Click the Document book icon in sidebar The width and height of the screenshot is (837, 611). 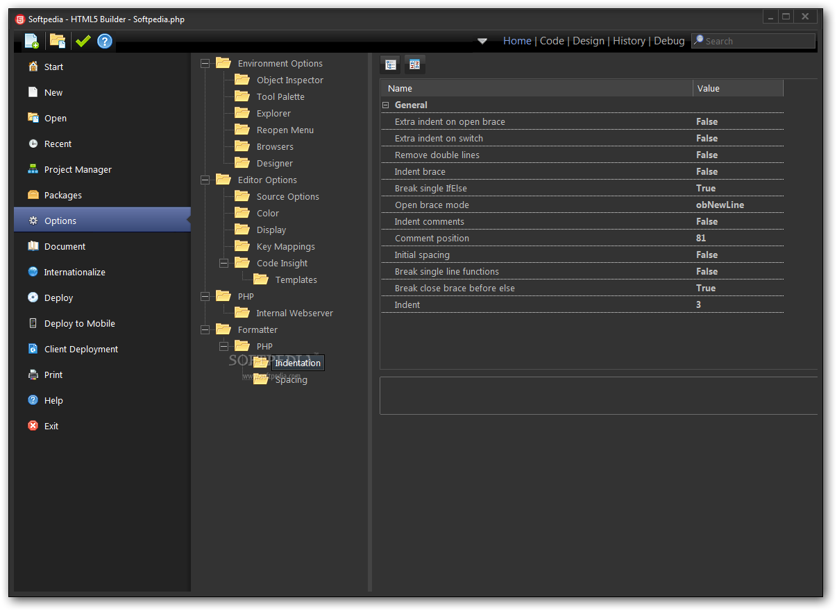[33, 246]
